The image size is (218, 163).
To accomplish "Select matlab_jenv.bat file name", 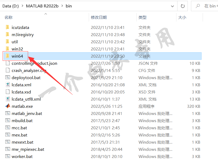I will [x=27, y=114].
